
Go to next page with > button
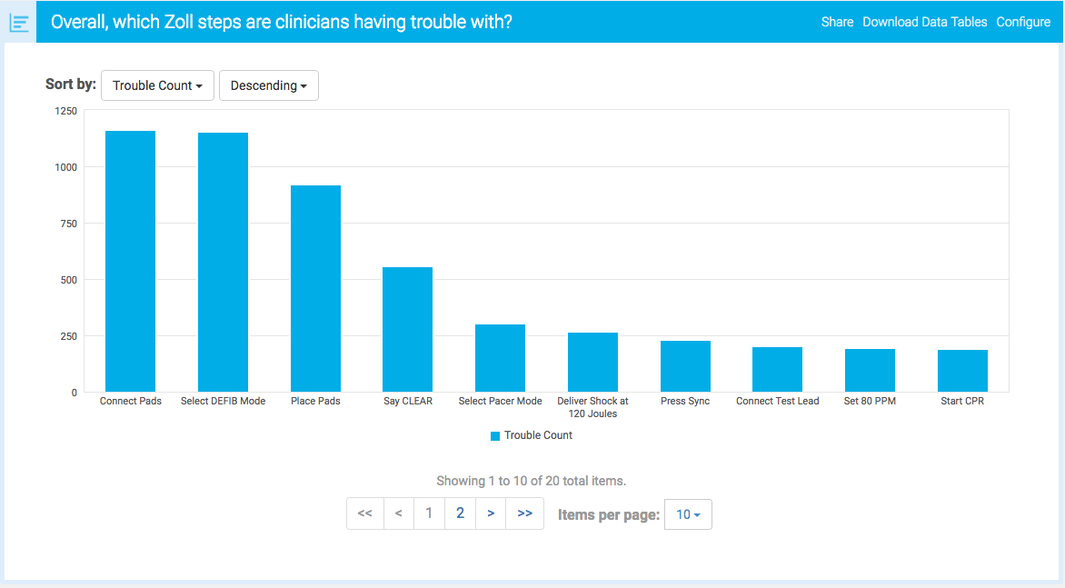tap(491, 513)
